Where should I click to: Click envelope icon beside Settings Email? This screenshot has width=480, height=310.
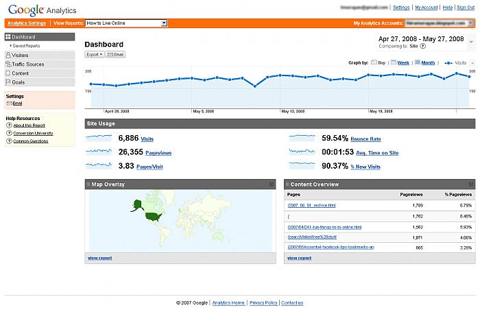(9, 104)
